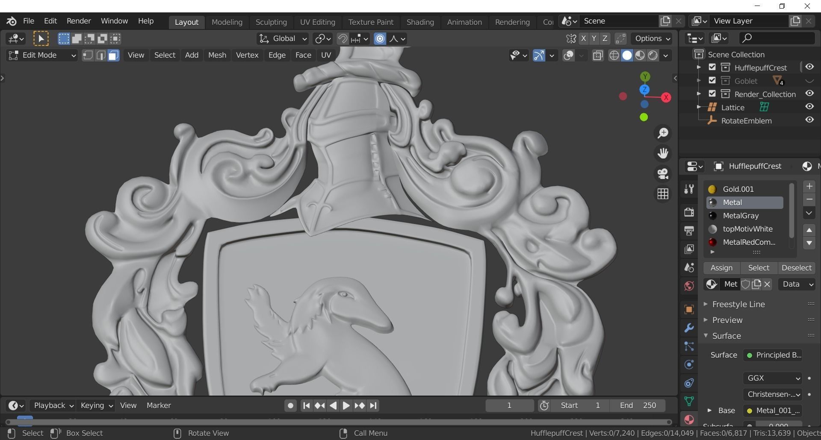Toggle the camera view gizmo

(x=663, y=174)
